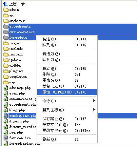Screen dimensions: 137x146
Task: Click the api folder icon
Action: tap(6, 15)
